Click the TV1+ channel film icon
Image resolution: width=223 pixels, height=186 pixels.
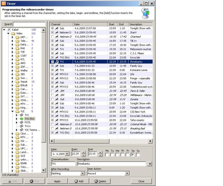point(21,126)
